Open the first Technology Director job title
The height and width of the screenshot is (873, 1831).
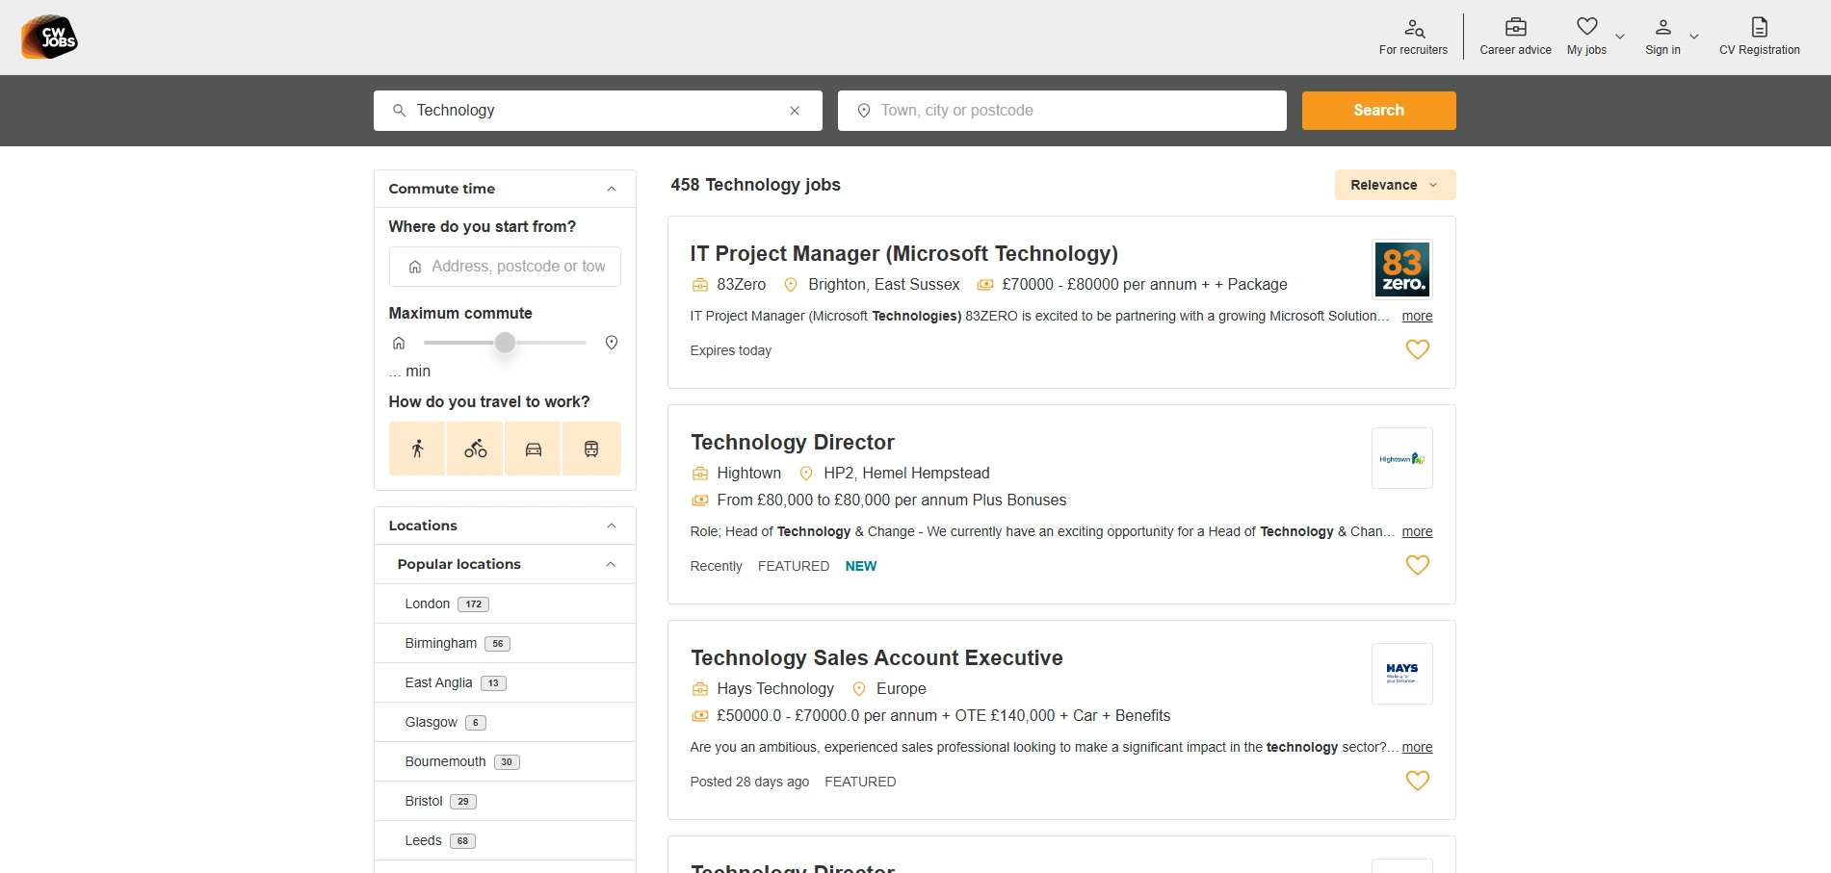click(x=793, y=442)
